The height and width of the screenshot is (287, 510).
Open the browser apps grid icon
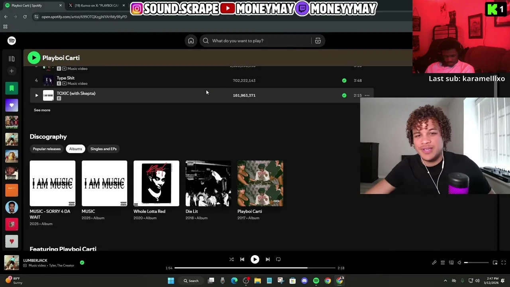pyautogui.click(x=5, y=27)
